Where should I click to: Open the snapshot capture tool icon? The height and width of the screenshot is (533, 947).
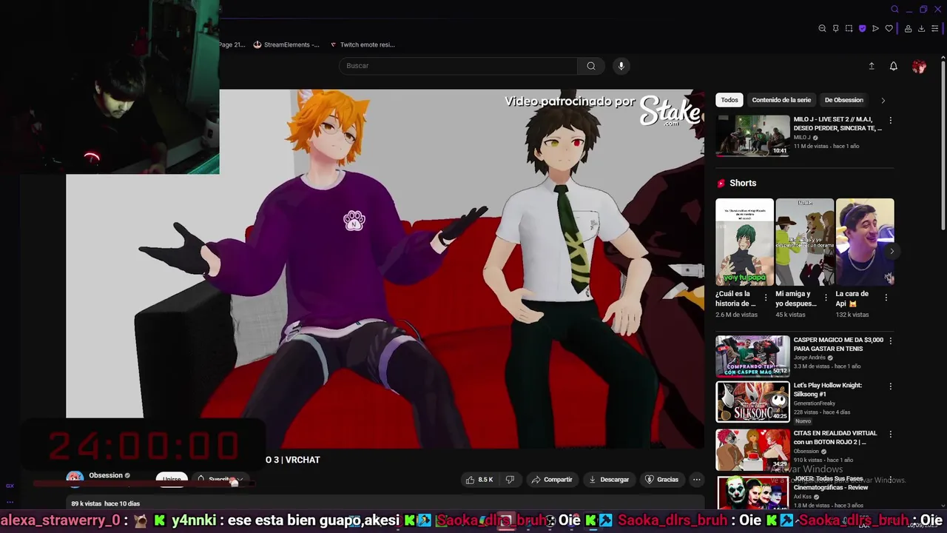coord(849,29)
